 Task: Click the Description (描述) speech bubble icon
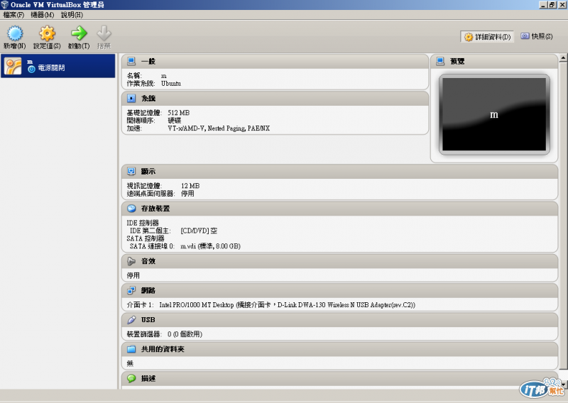click(x=131, y=378)
